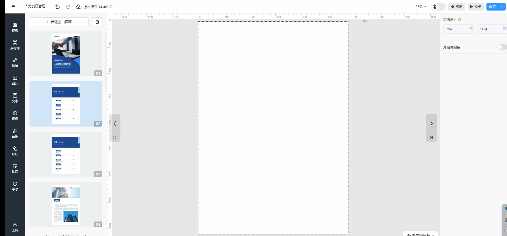Open the 形状 shapes panel
Viewport: 507px width, 236px height.
[15, 151]
